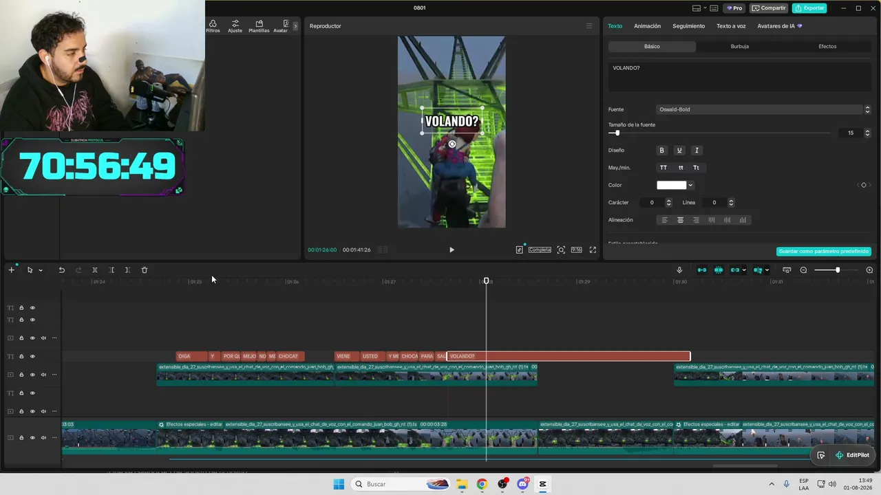Image resolution: width=881 pixels, height=495 pixels.
Task: Align text to the center
Action: pyautogui.click(x=680, y=220)
